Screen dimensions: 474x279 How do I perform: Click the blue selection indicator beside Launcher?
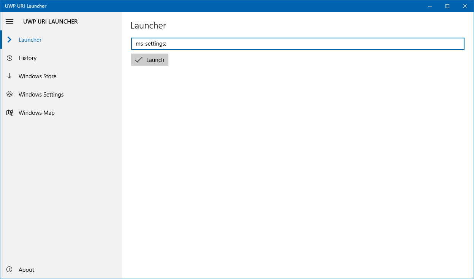[1, 40]
